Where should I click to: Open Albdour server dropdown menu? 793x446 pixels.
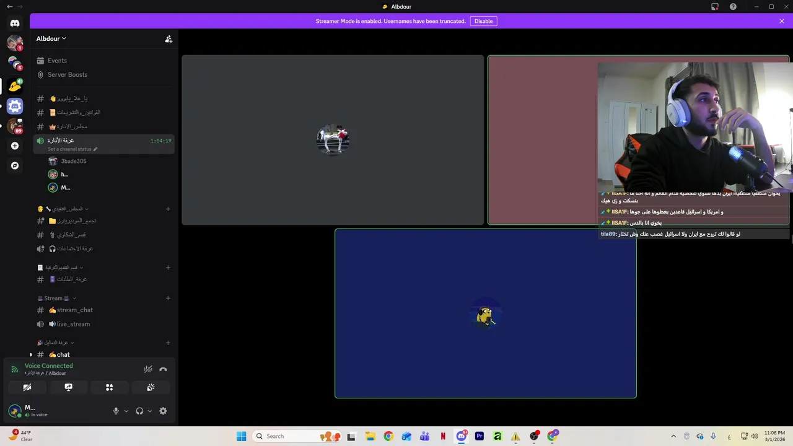click(51, 38)
